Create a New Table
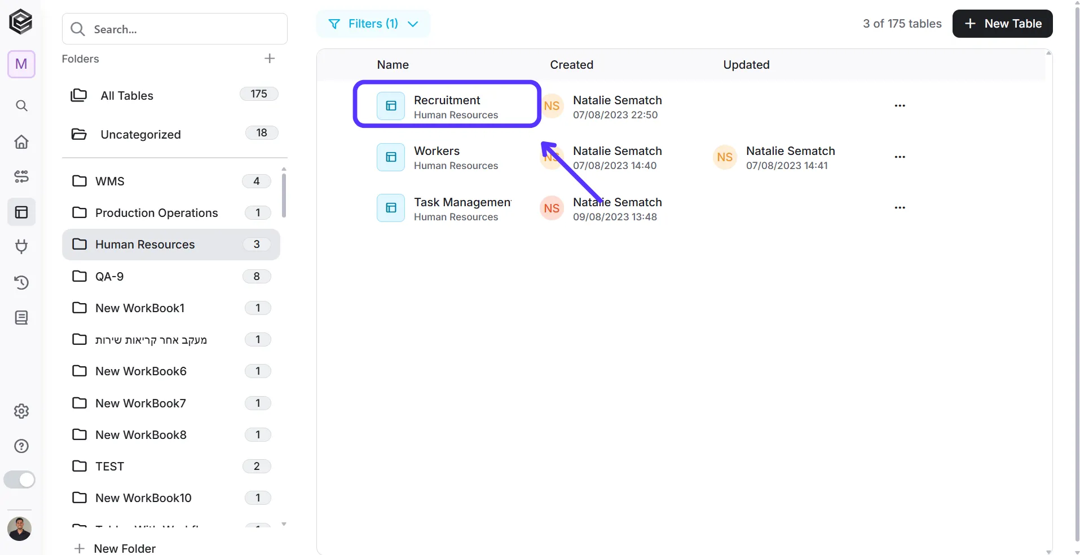Screen dimensions: 1080x555 tap(1003, 24)
